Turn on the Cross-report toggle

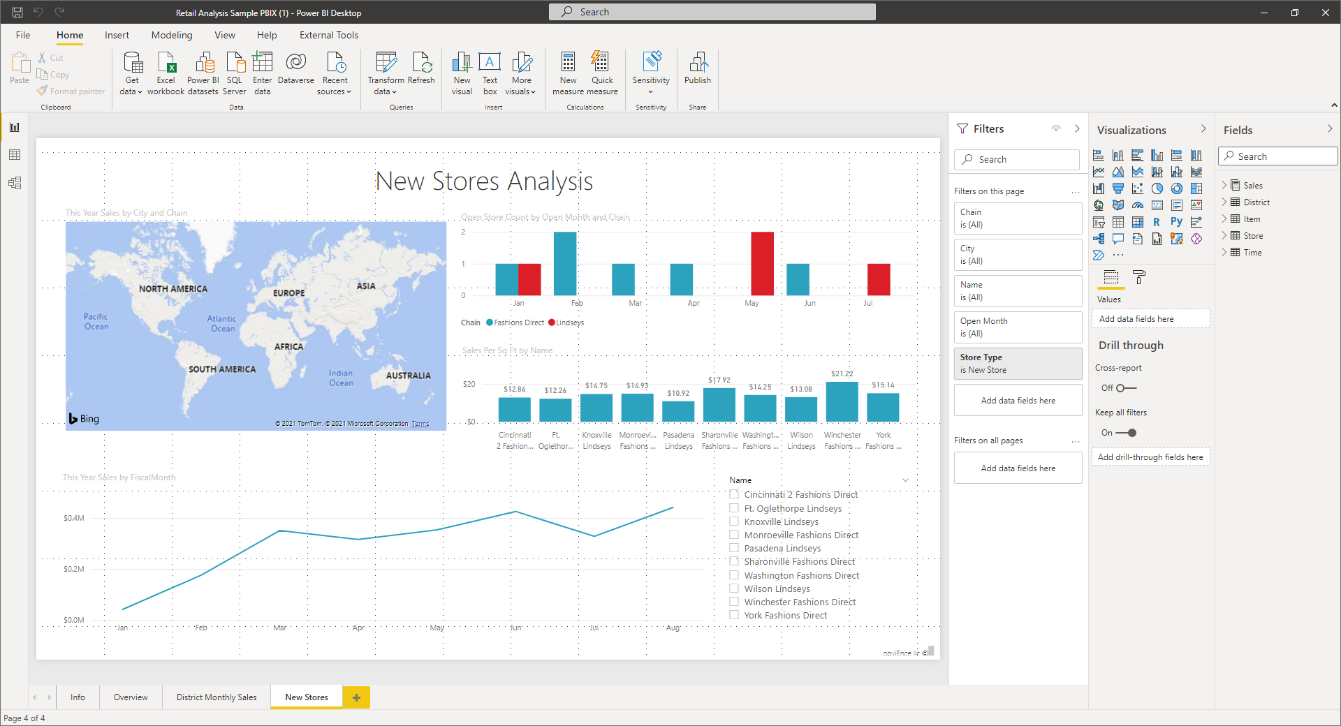click(1126, 388)
